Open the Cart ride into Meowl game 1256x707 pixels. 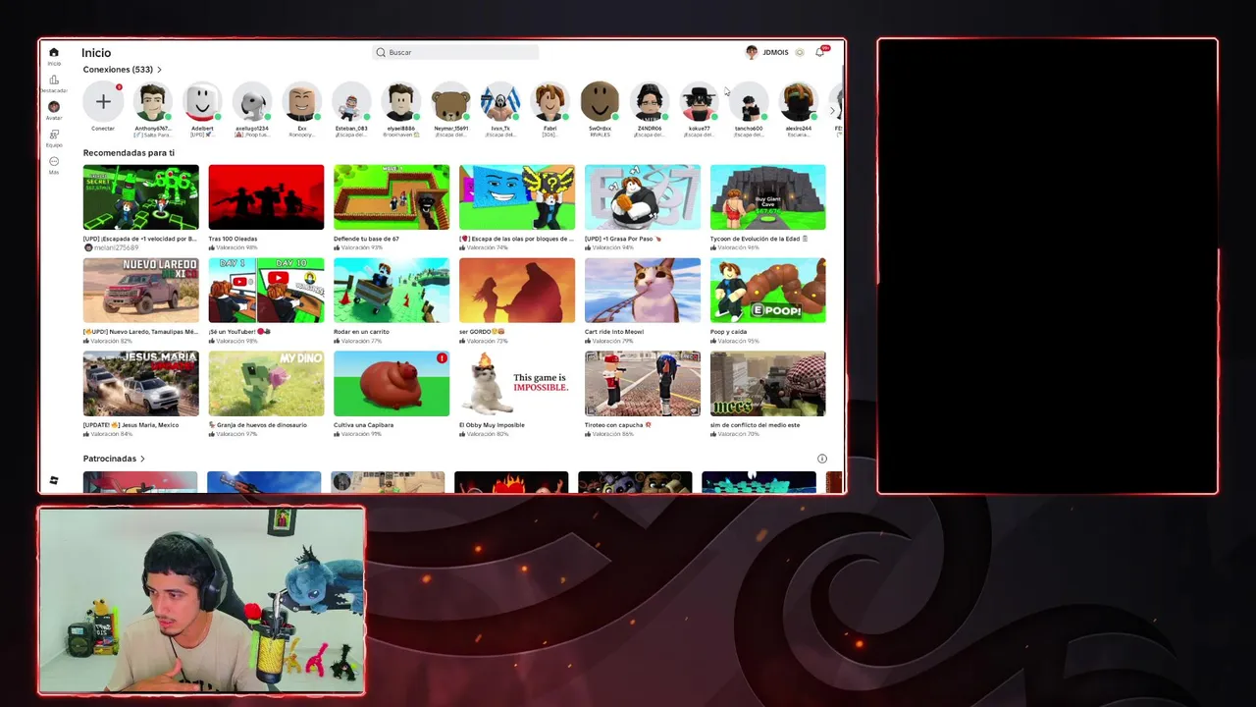[x=643, y=291]
